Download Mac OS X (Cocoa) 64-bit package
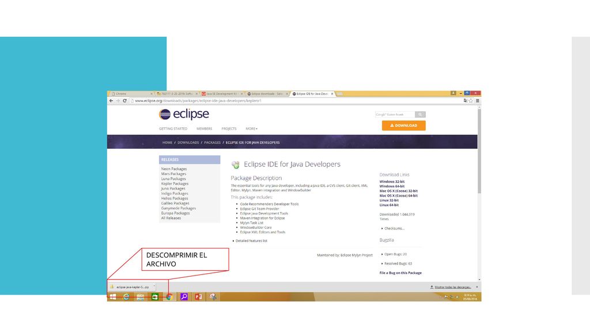The width and height of the screenshot is (590, 332). pos(399,196)
